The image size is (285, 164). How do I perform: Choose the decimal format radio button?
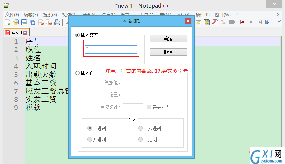[90, 128]
